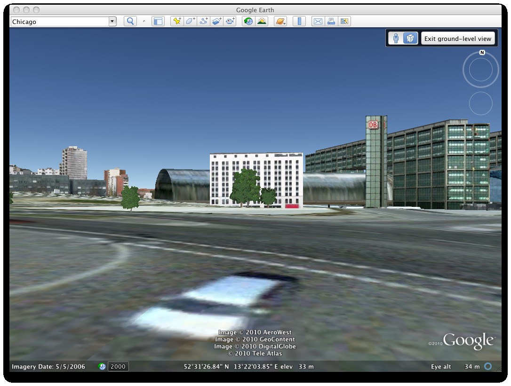Open the Record a Tour tool
Viewport: 511px width, 386px height.
pos(230,21)
